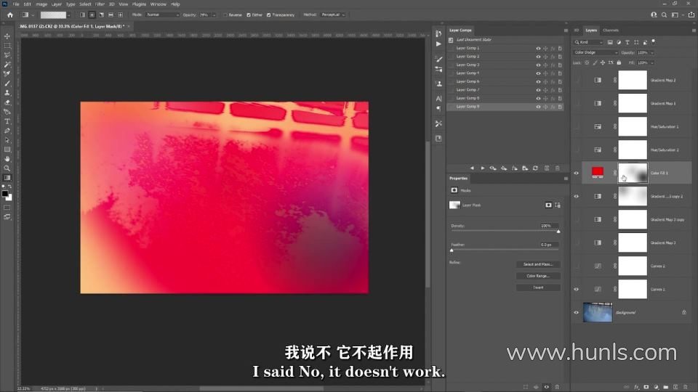Hide the Background layer
Screen dimensions: 698x392
(x=576, y=312)
